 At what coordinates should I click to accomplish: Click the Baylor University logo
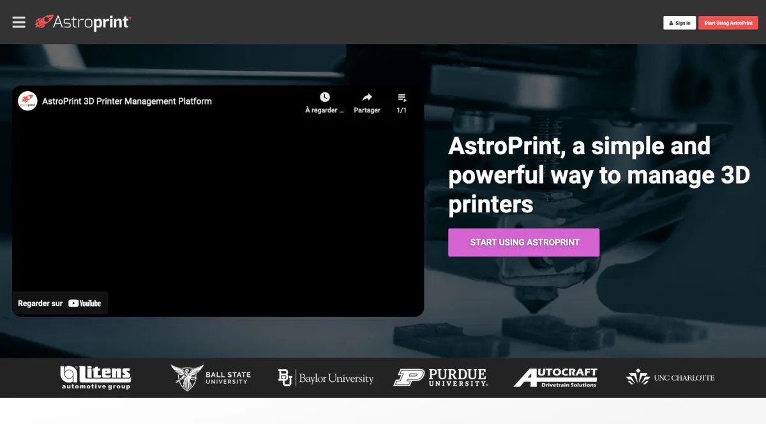[326, 378]
